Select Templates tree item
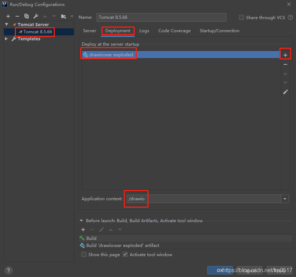Viewport: 296px width, 277px height. click(x=29, y=39)
